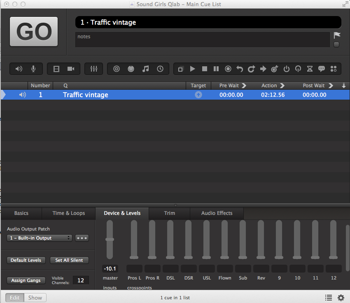Screen dimensions: 350x303
Task: Add a Stop cue with square icon
Action: click(204, 69)
